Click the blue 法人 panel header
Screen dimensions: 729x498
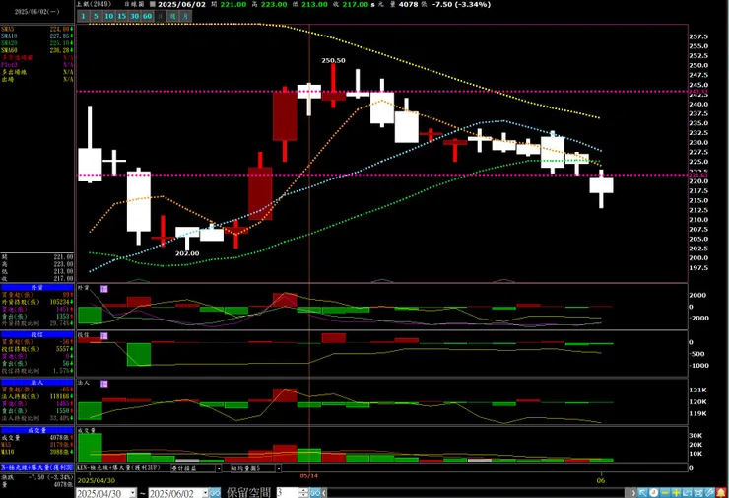[x=37, y=382]
